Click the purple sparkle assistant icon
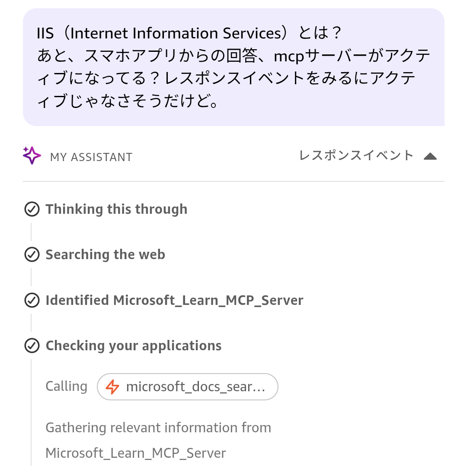The width and height of the screenshot is (467, 466). click(32, 155)
